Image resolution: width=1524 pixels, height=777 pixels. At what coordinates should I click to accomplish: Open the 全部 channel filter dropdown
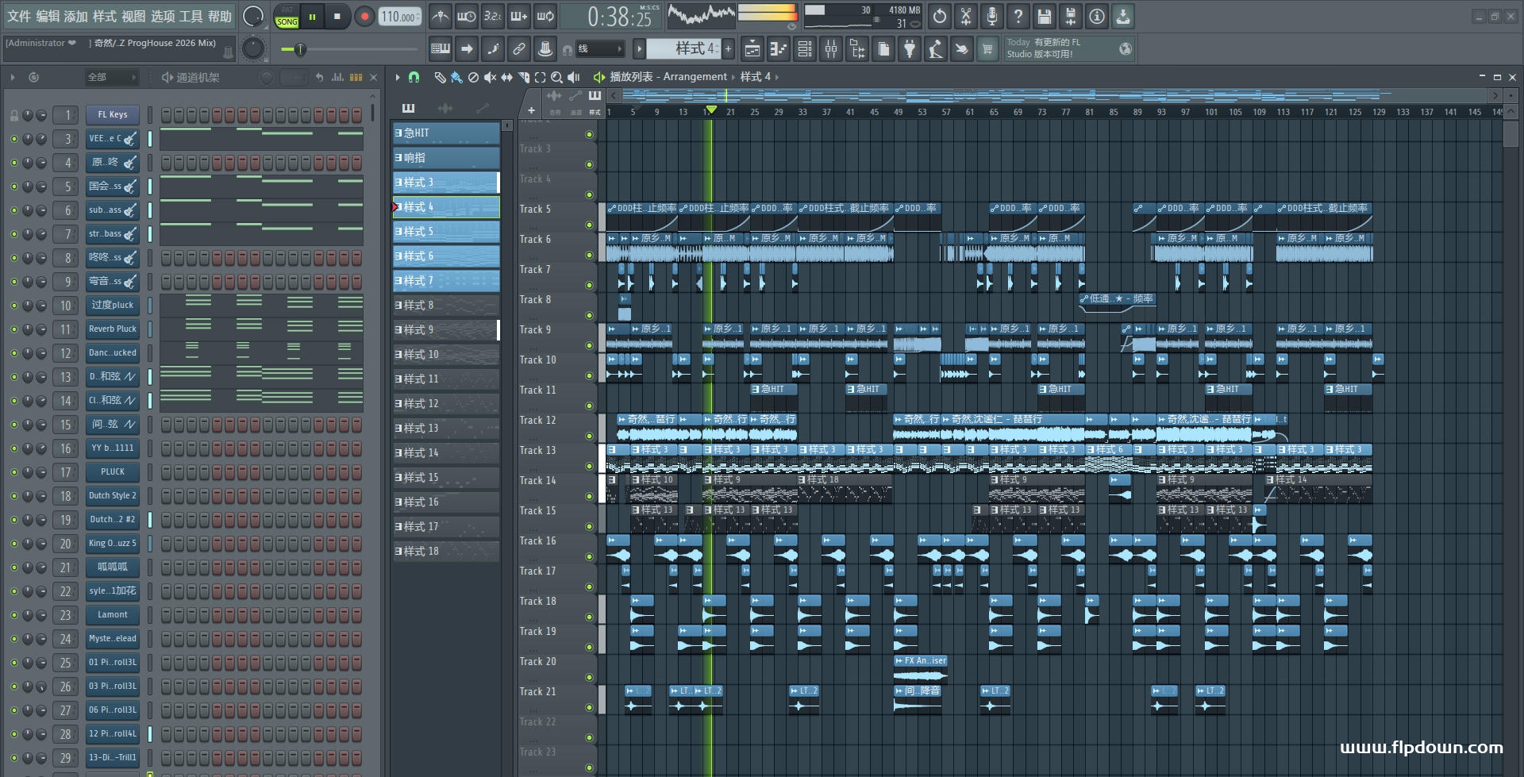click(x=111, y=77)
